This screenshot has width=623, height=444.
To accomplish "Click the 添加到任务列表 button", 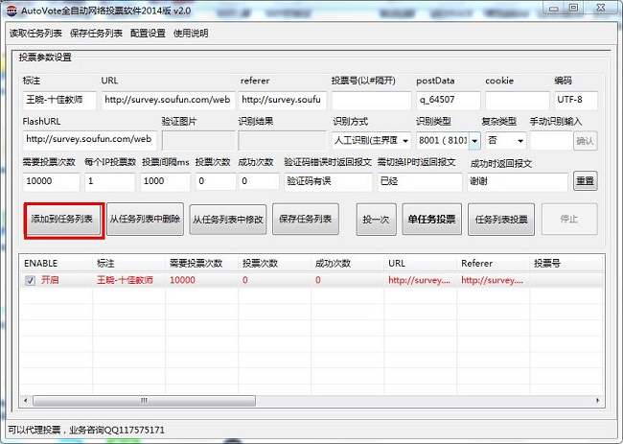I will 64,221.
